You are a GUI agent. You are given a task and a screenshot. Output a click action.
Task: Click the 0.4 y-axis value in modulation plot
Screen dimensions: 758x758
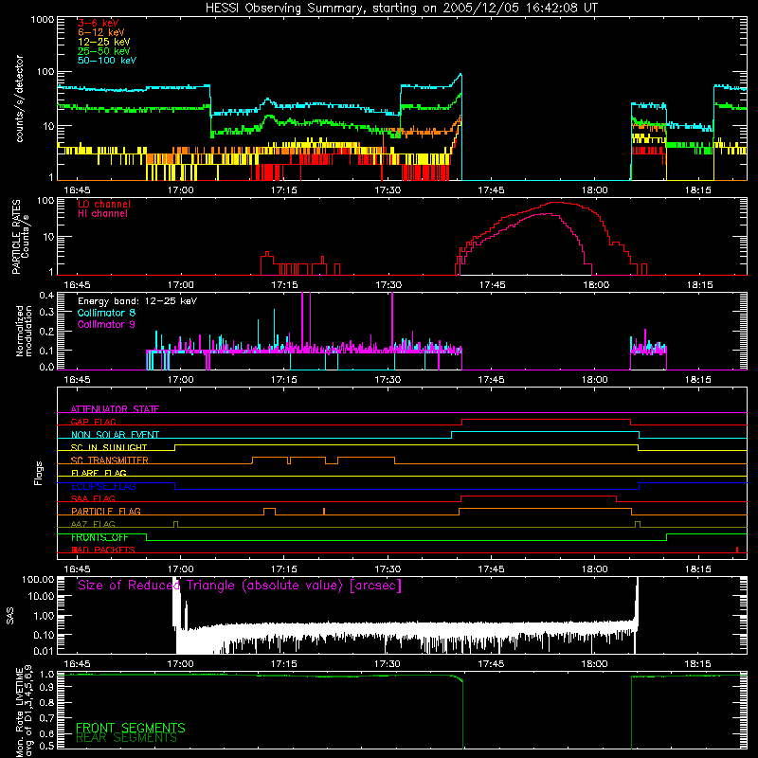(x=46, y=296)
